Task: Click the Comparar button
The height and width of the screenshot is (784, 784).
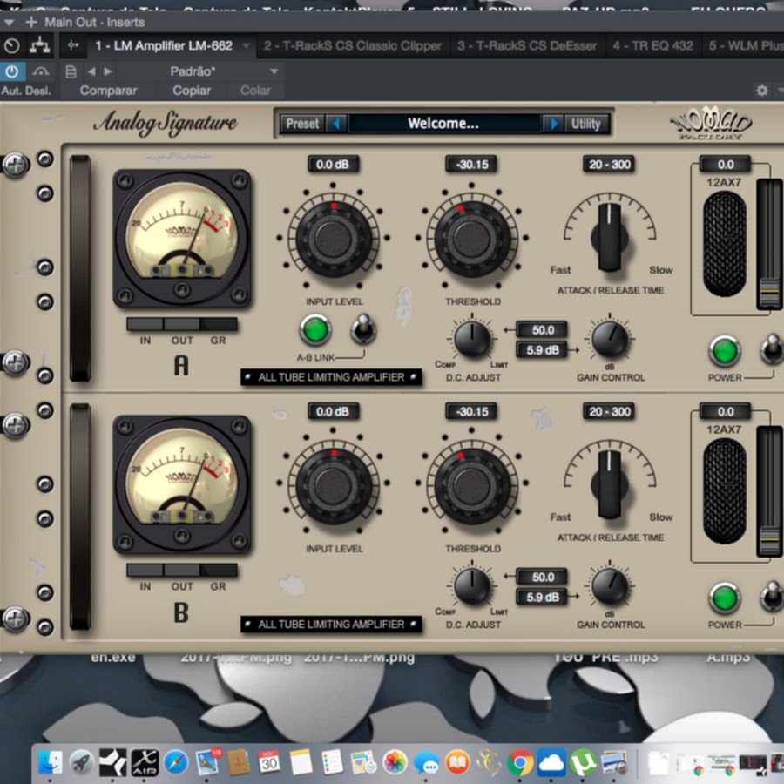Action: pos(108,91)
